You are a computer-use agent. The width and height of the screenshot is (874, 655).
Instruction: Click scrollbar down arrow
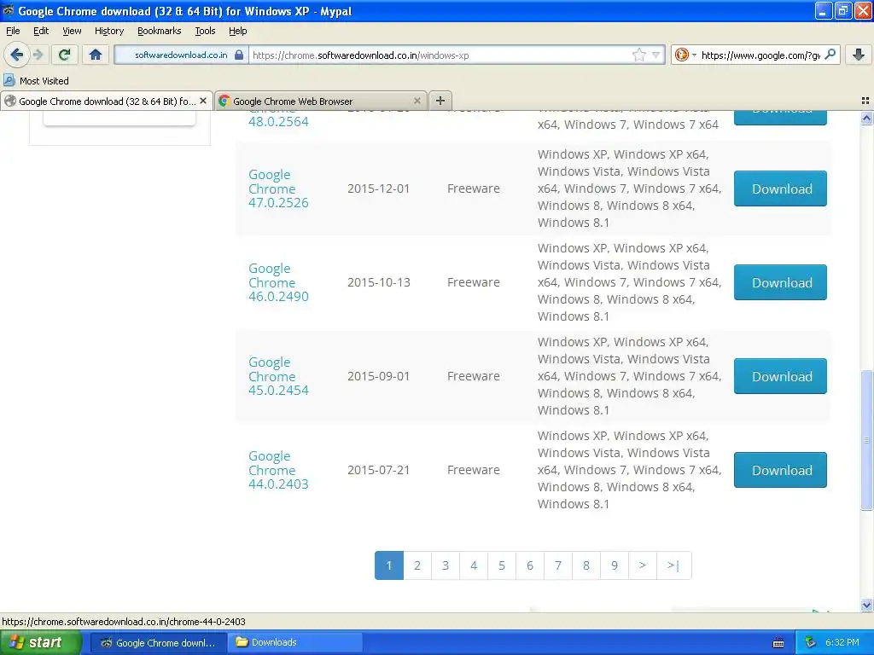pos(866,605)
